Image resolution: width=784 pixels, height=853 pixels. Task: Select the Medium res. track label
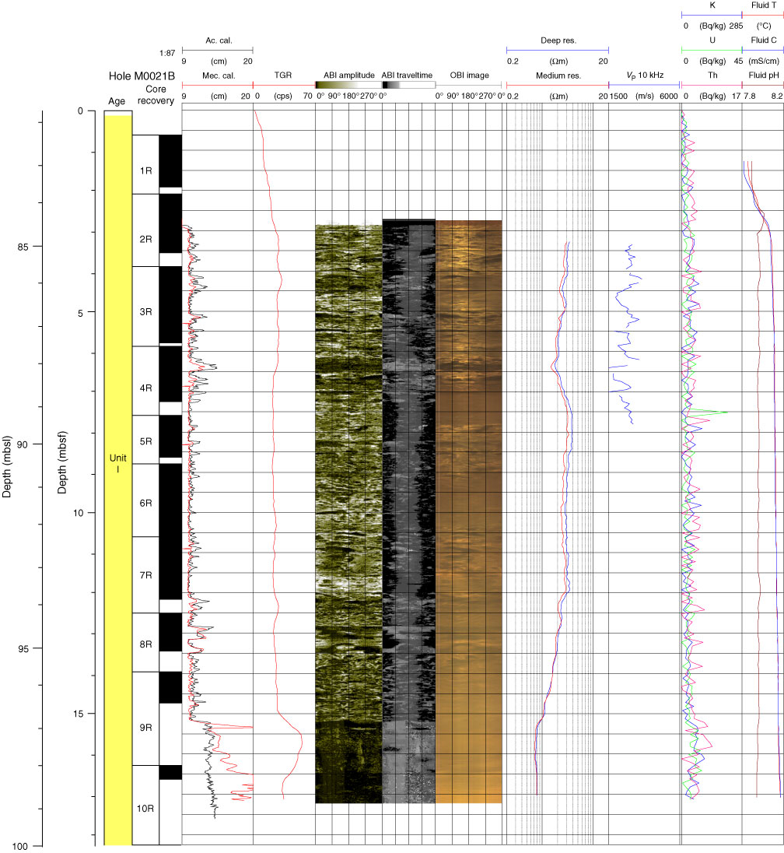tap(557, 75)
